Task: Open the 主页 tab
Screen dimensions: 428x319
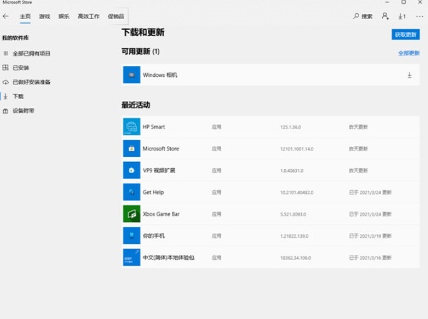Action: click(25, 17)
